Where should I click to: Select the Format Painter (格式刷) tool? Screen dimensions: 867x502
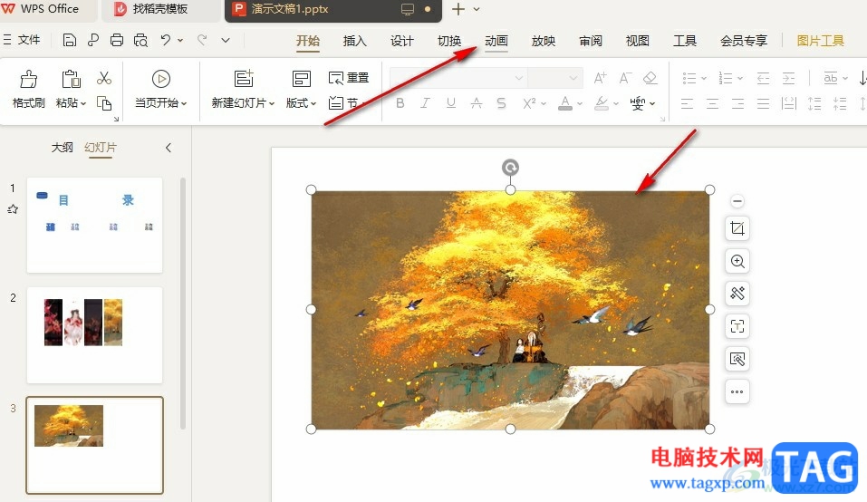pyautogui.click(x=28, y=89)
